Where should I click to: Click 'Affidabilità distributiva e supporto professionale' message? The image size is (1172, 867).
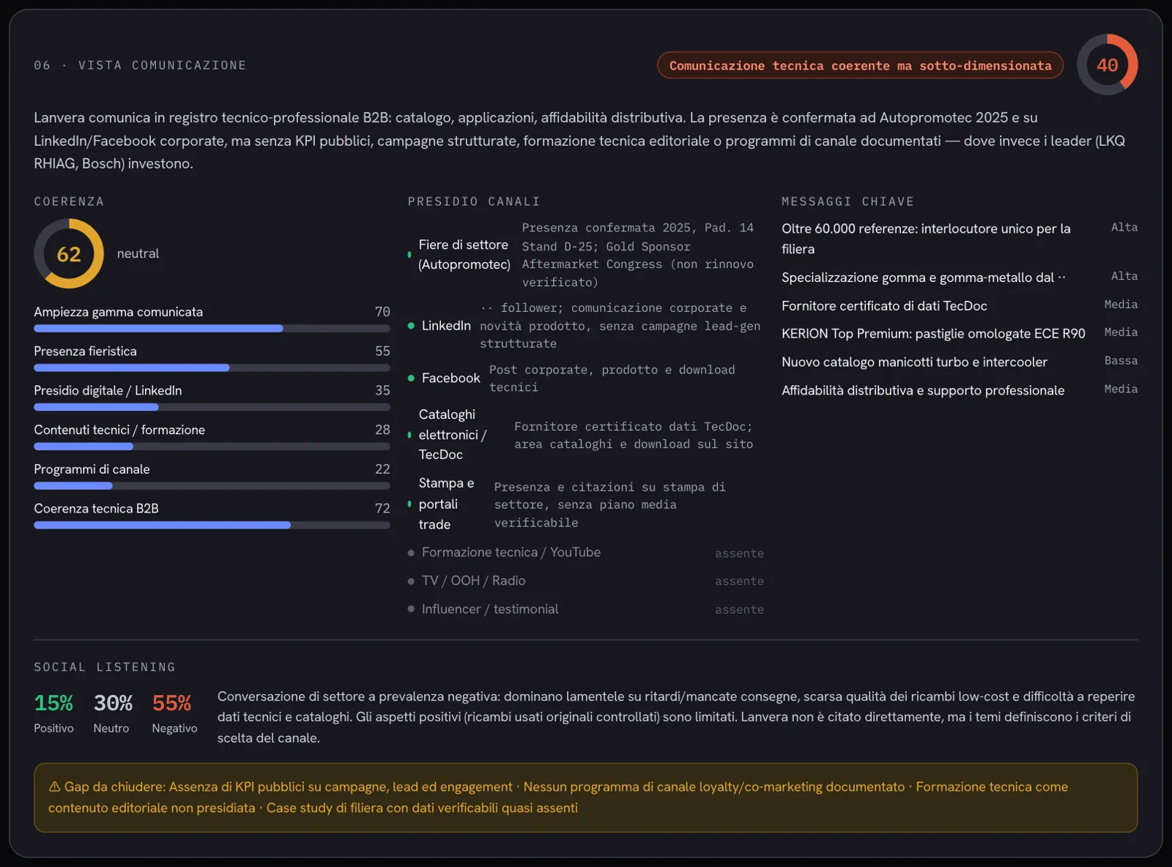923,390
